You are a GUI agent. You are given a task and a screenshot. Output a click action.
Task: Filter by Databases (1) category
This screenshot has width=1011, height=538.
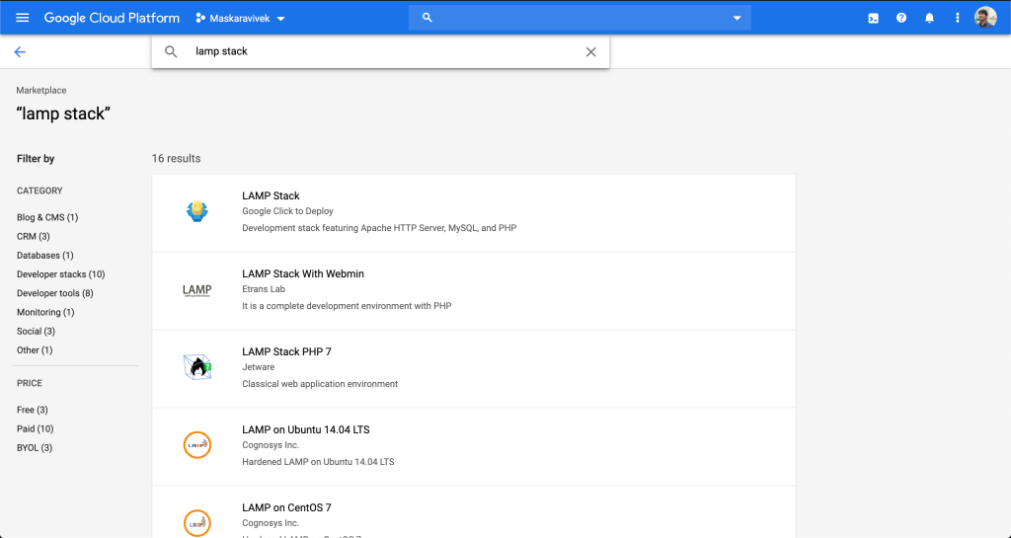(x=45, y=255)
